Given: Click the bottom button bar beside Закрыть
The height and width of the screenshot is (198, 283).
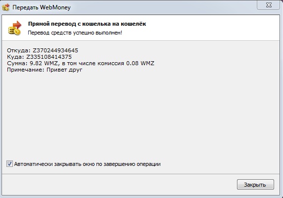Looking at the screenshot, I should click(x=119, y=185).
